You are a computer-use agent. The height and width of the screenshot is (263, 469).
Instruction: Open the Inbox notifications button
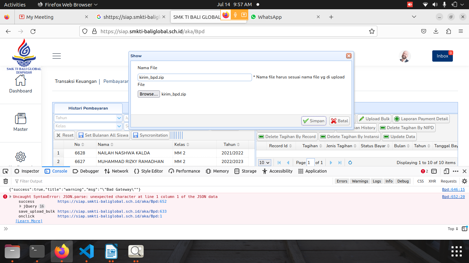coord(442,56)
